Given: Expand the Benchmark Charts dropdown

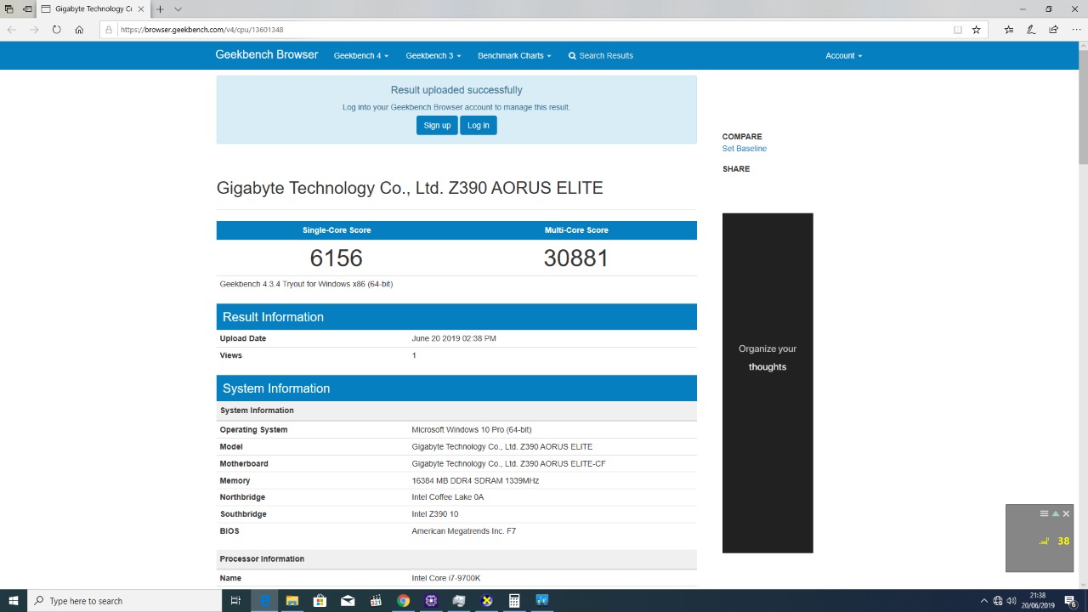Looking at the screenshot, I should tap(514, 56).
